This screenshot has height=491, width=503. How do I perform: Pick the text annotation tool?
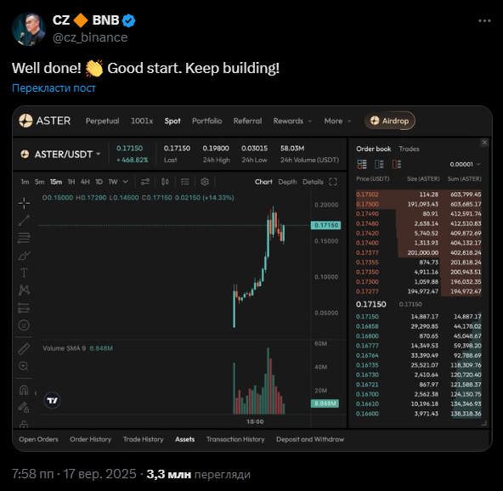(24, 273)
